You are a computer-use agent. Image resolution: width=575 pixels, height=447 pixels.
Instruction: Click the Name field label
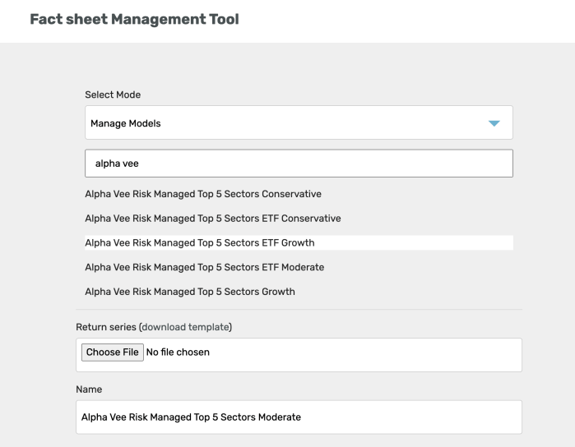pos(89,389)
